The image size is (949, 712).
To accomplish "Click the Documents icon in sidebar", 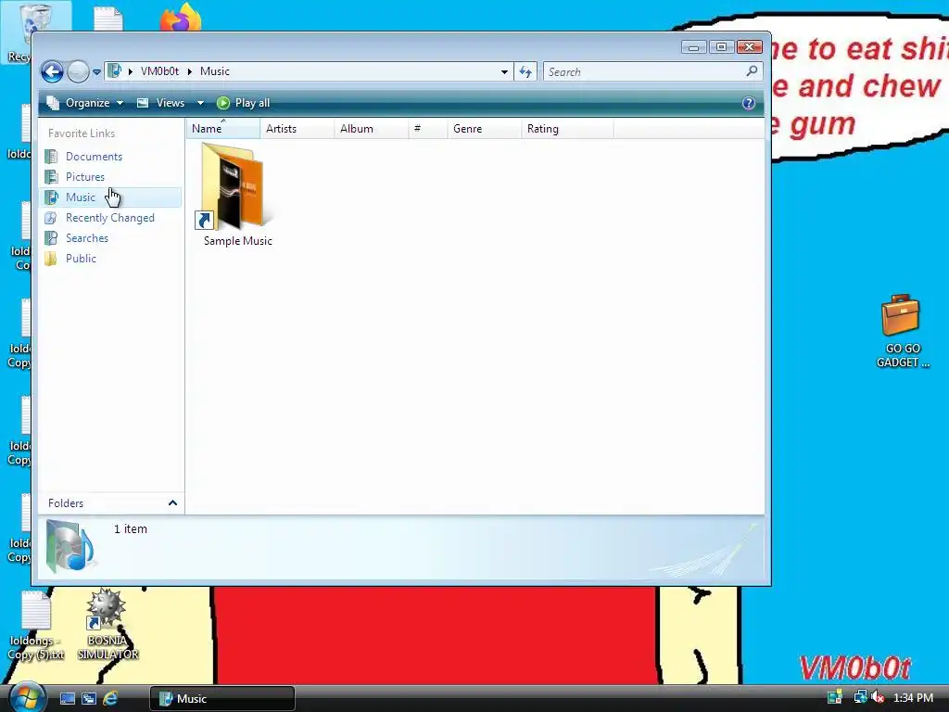I will 52,156.
